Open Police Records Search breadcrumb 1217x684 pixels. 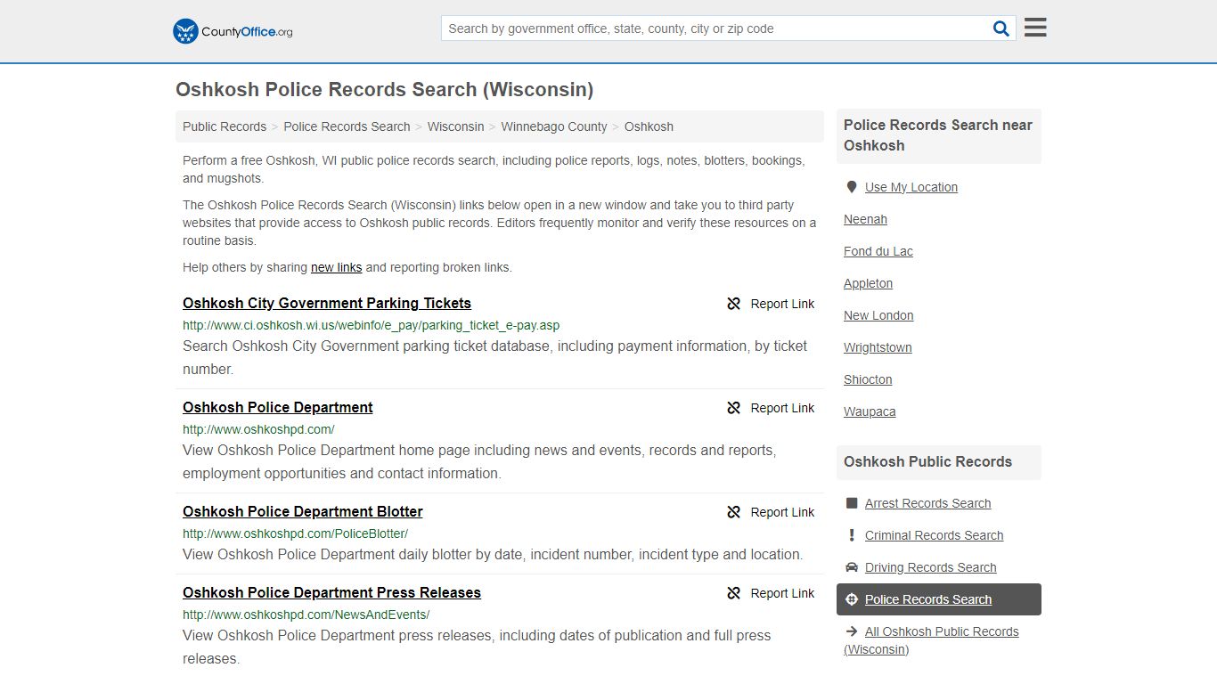point(347,126)
